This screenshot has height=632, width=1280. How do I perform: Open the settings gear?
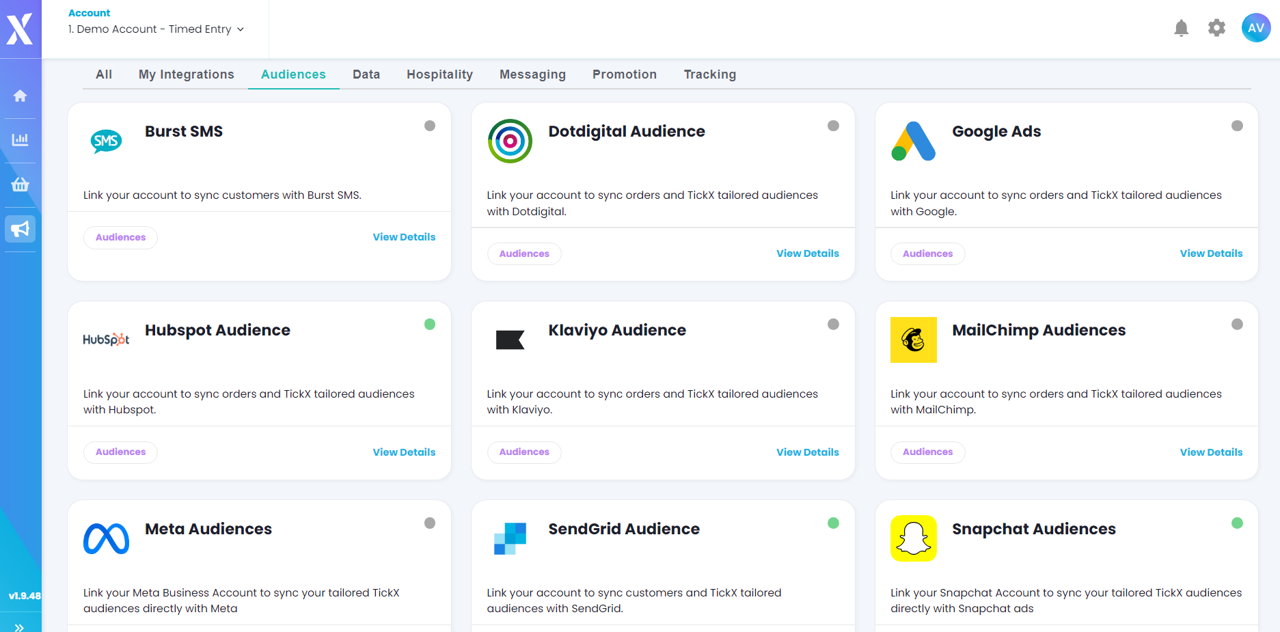coord(1216,28)
